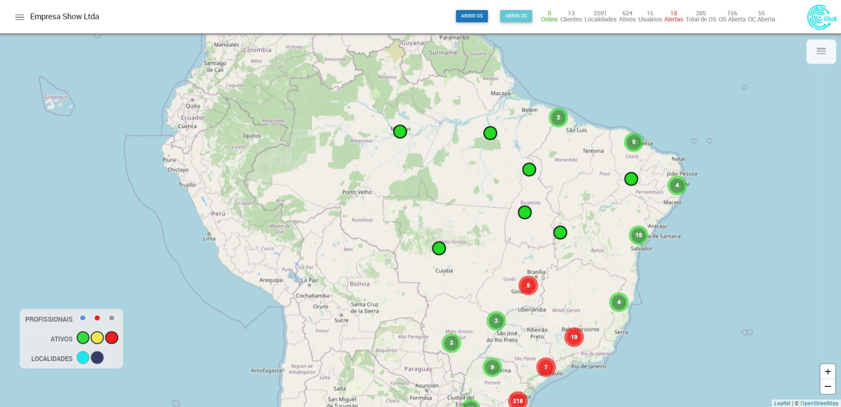Click the green cluster 3 near São José do Rio Preto
Screen dimensions: 841x407
pyautogui.click(x=496, y=321)
